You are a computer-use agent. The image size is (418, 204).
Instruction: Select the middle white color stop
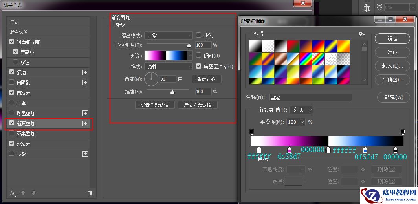[328, 150]
